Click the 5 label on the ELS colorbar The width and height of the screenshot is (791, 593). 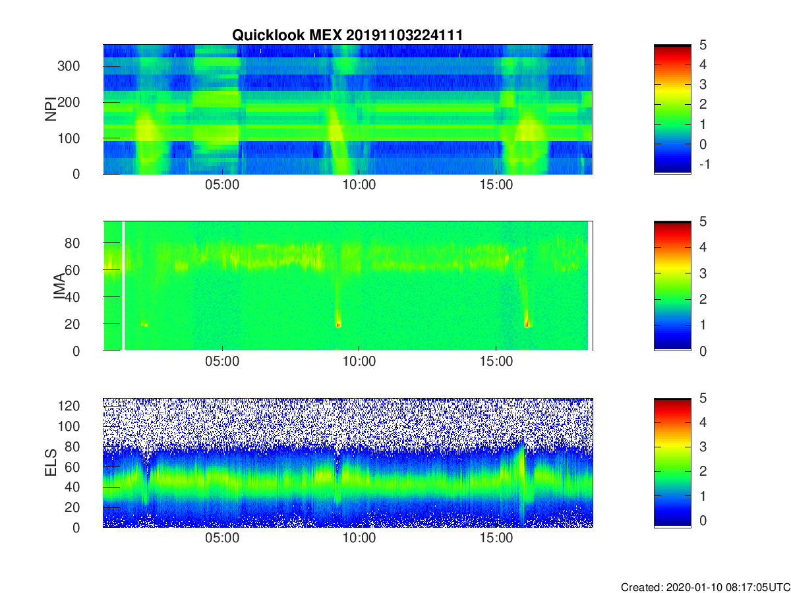703,398
